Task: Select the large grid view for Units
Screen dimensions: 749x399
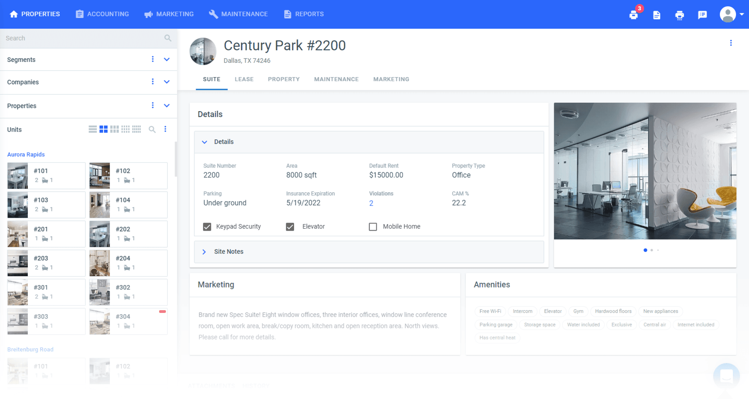Action: tap(103, 129)
